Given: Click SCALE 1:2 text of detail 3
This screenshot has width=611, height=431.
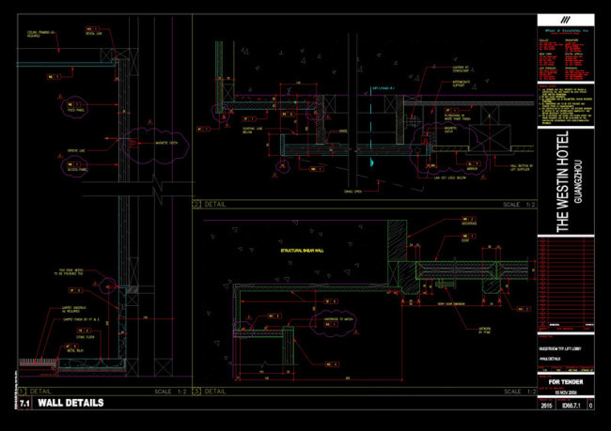Looking at the screenshot, I should (x=520, y=392).
